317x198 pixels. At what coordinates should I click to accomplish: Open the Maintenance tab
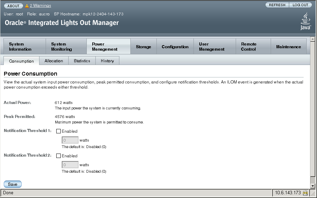click(x=289, y=47)
